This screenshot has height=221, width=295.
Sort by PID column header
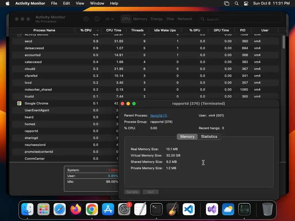click(x=243, y=30)
